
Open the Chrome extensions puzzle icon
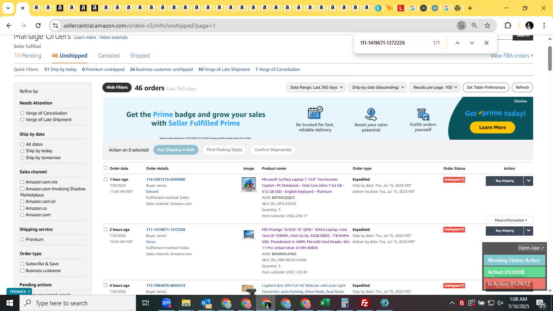click(x=508, y=26)
